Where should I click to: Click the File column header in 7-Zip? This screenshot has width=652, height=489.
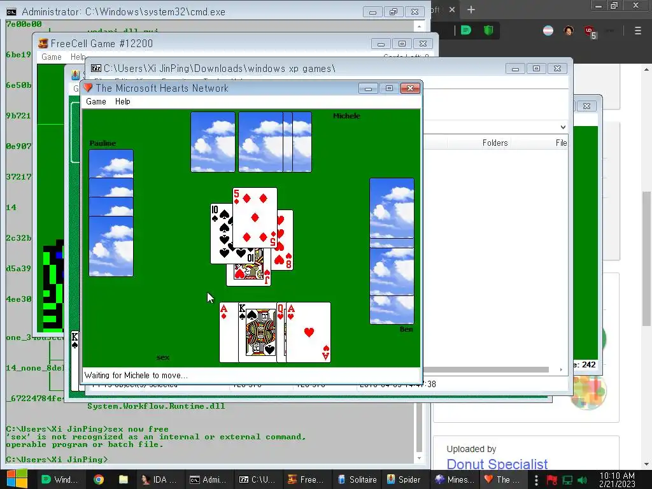(x=561, y=143)
